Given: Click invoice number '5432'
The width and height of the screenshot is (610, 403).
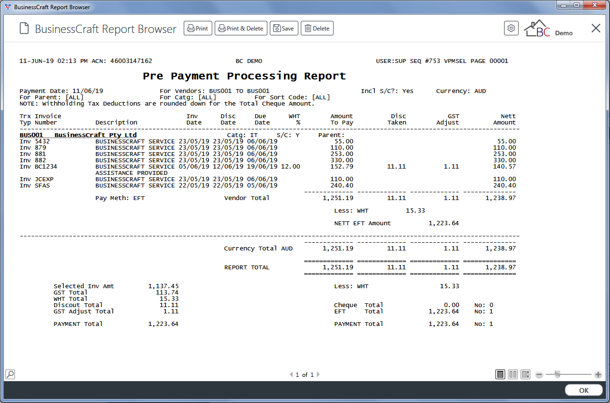Looking at the screenshot, I should point(42,141).
